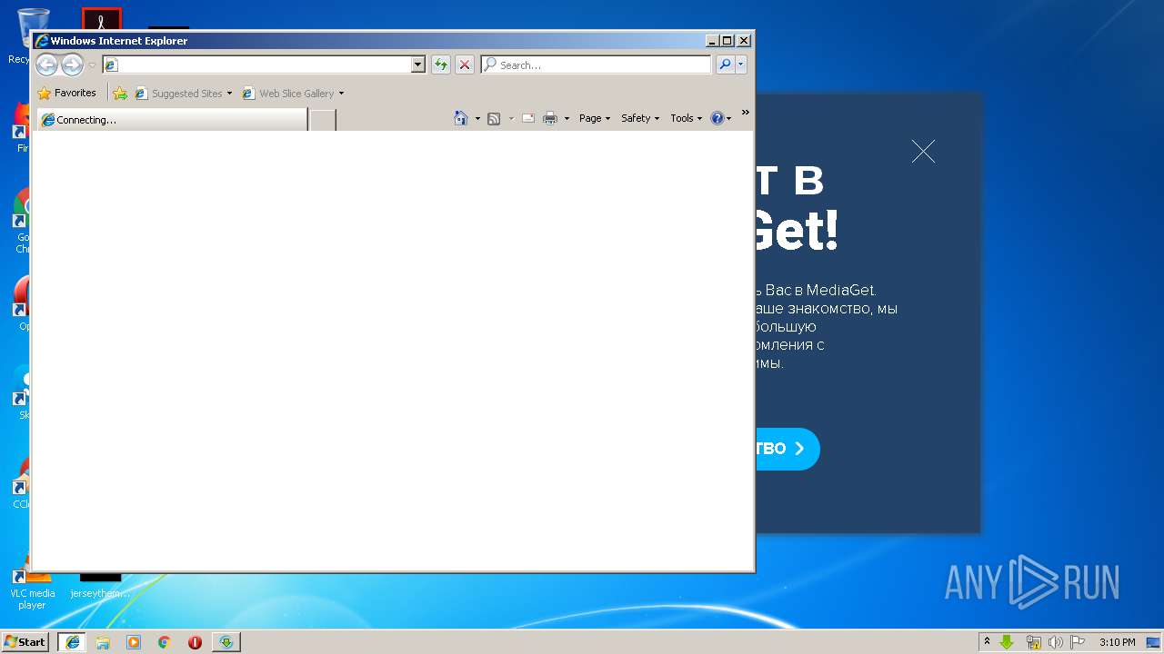Click the blue arrow button in MediaGet panel

click(788, 449)
